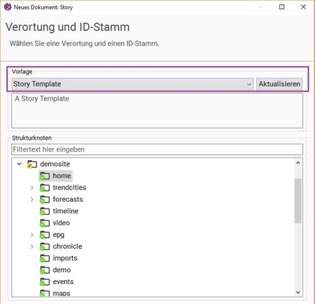Collapse the demosite tree node
The height and width of the screenshot is (304, 315).
(x=20, y=164)
